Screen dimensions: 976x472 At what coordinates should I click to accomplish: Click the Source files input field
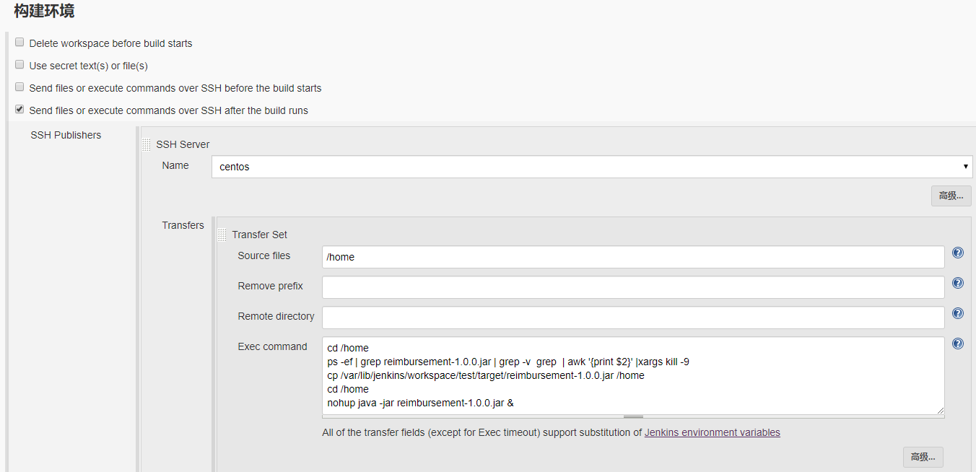[x=632, y=257]
